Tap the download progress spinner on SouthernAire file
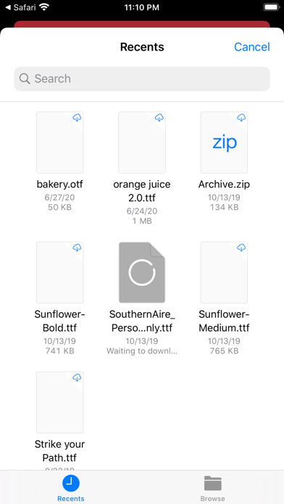Viewport: 284px width, 504px height. pyautogui.click(x=142, y=272)
